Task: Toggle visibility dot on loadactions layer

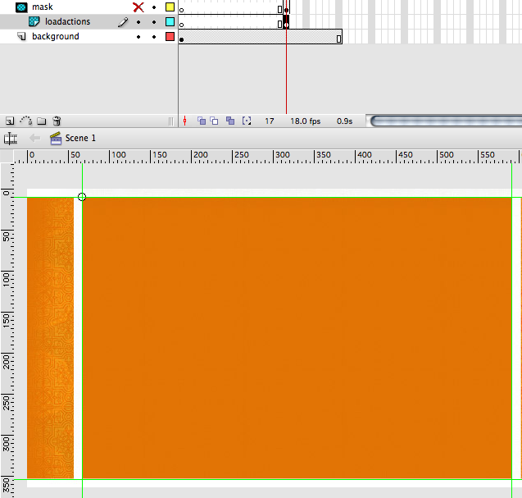Action: click(138, 22)
